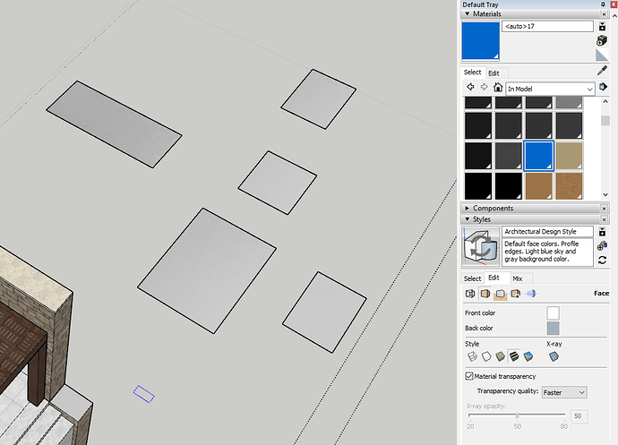Go back in materials browser
This screenshot has width=618, height=445.
click(470, 87)
